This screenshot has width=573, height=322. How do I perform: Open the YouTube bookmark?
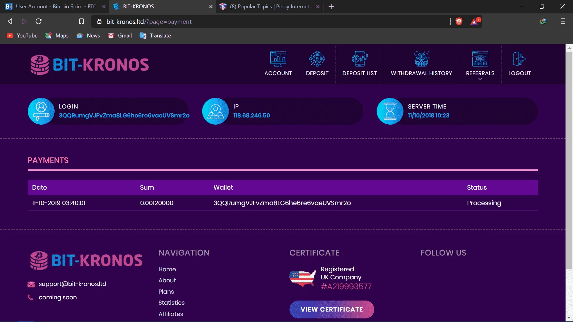[x=22, y=36]
